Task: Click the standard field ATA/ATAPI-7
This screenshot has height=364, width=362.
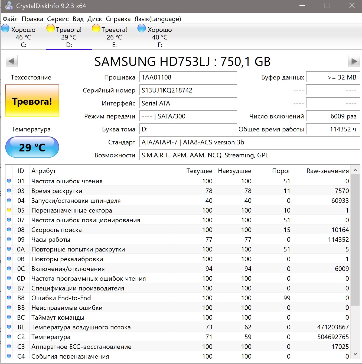Action: 250,142
